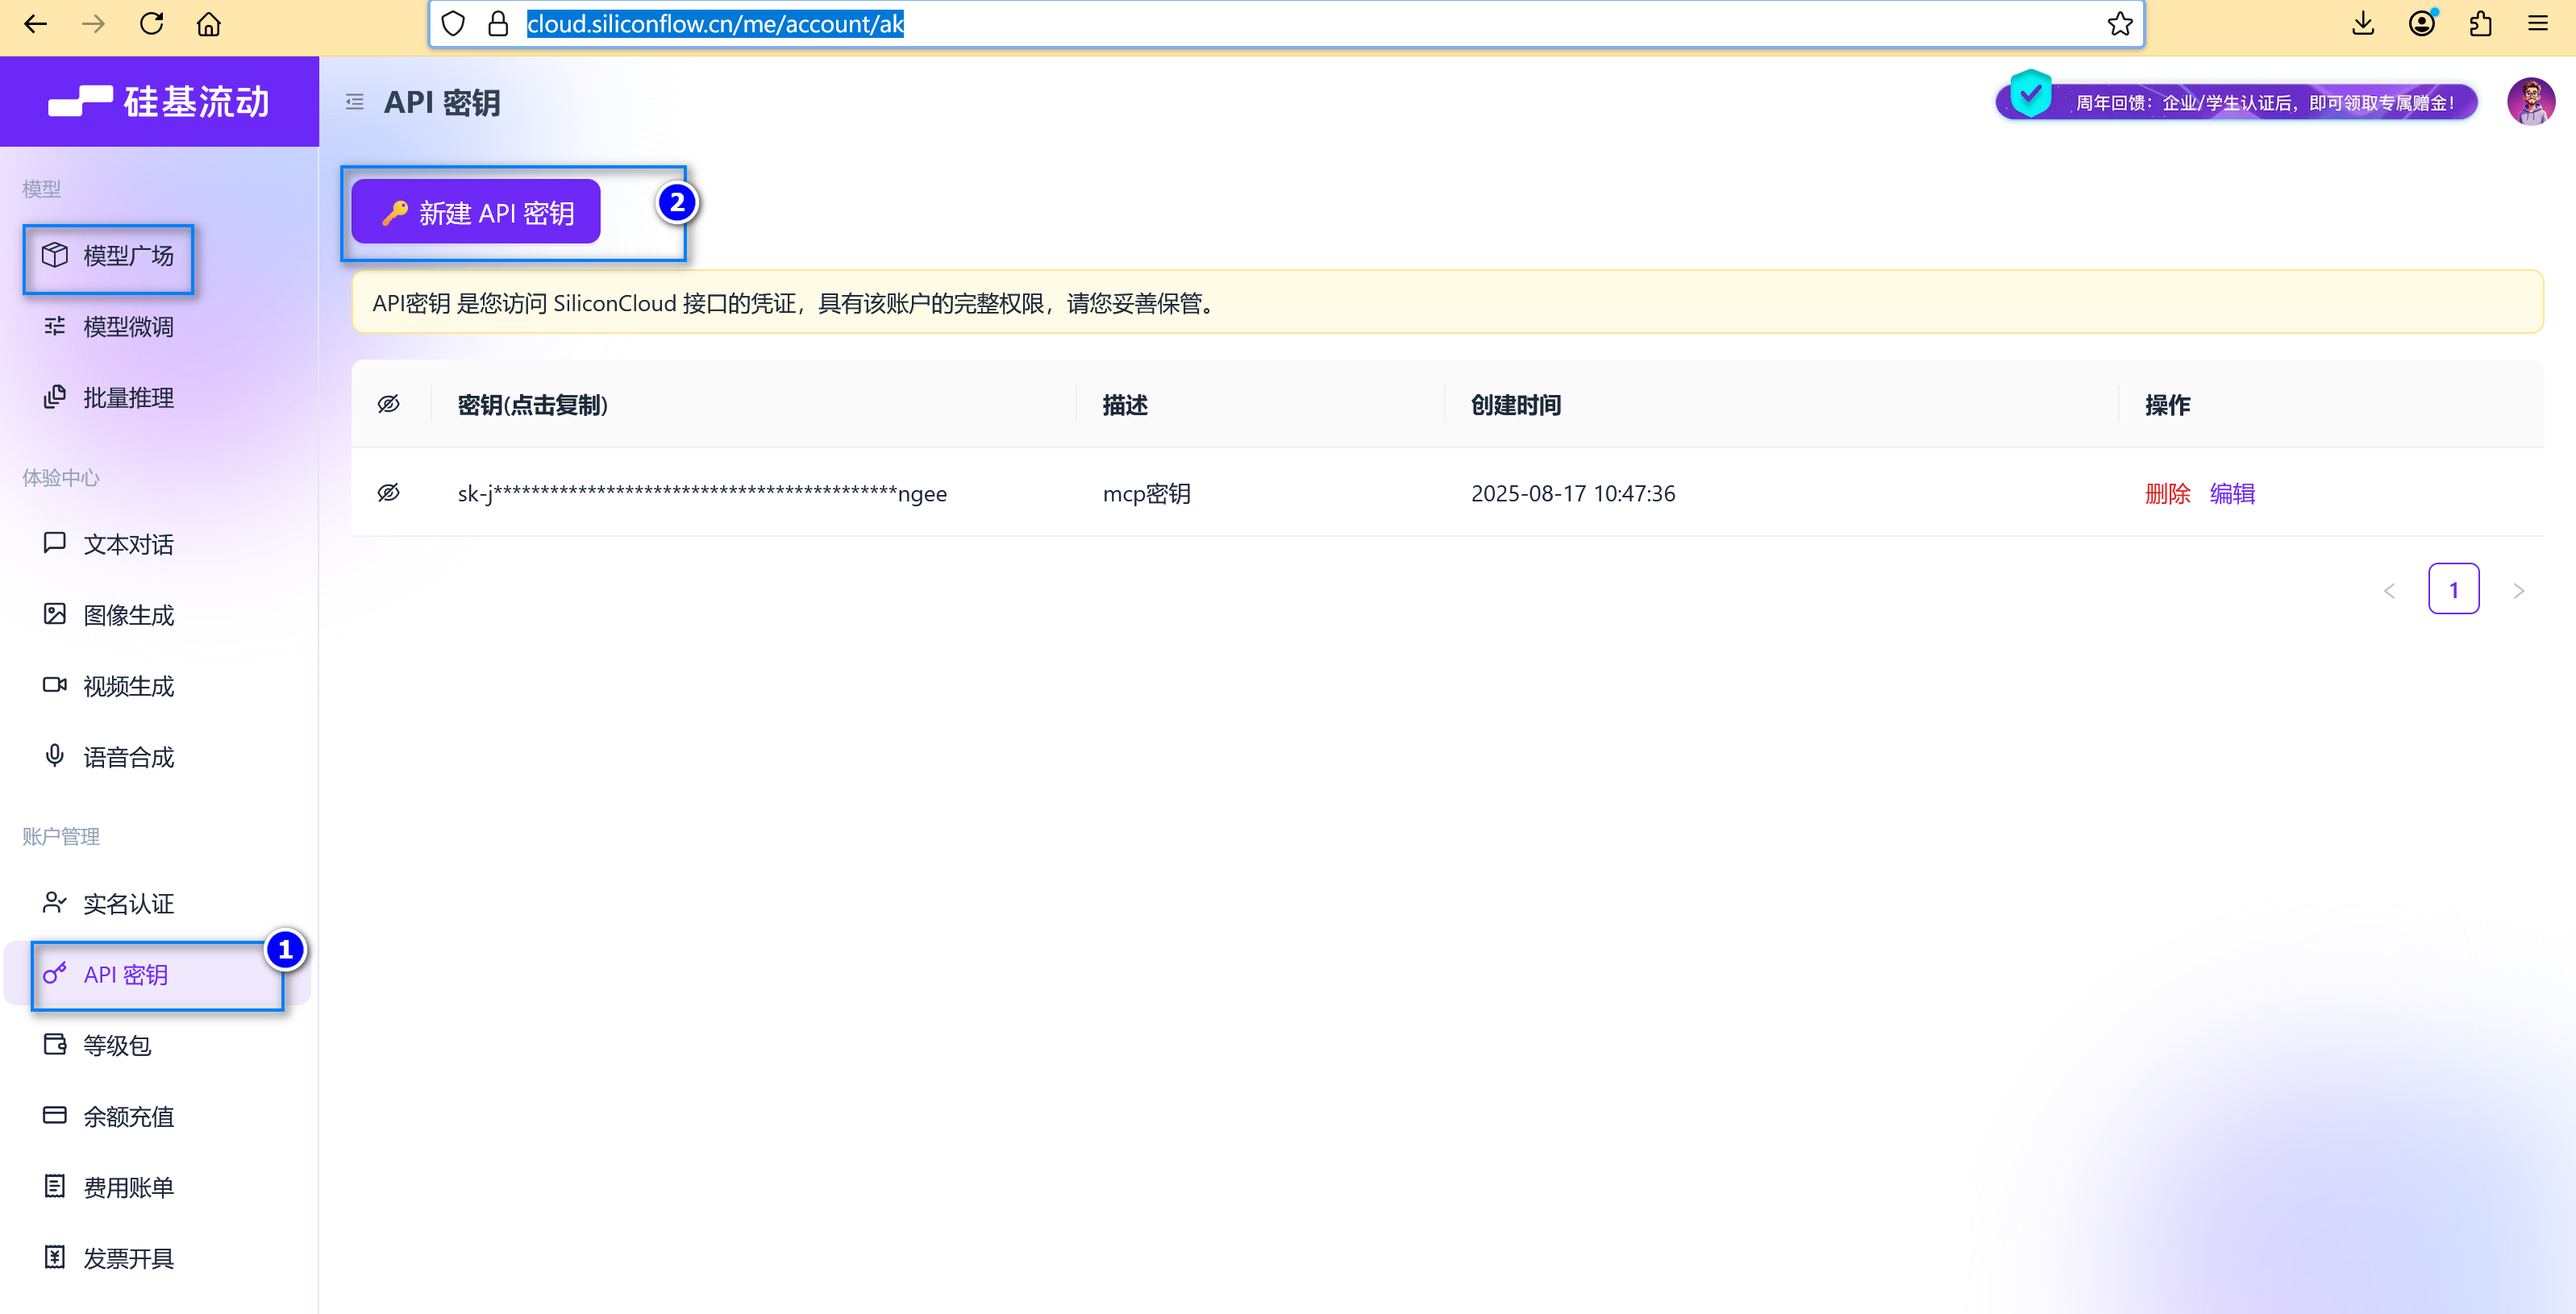This screenshot has height=1314, width=2576.
Task: Click creation time 2025-08-17 10:47:36
Action: point(1573,494)
